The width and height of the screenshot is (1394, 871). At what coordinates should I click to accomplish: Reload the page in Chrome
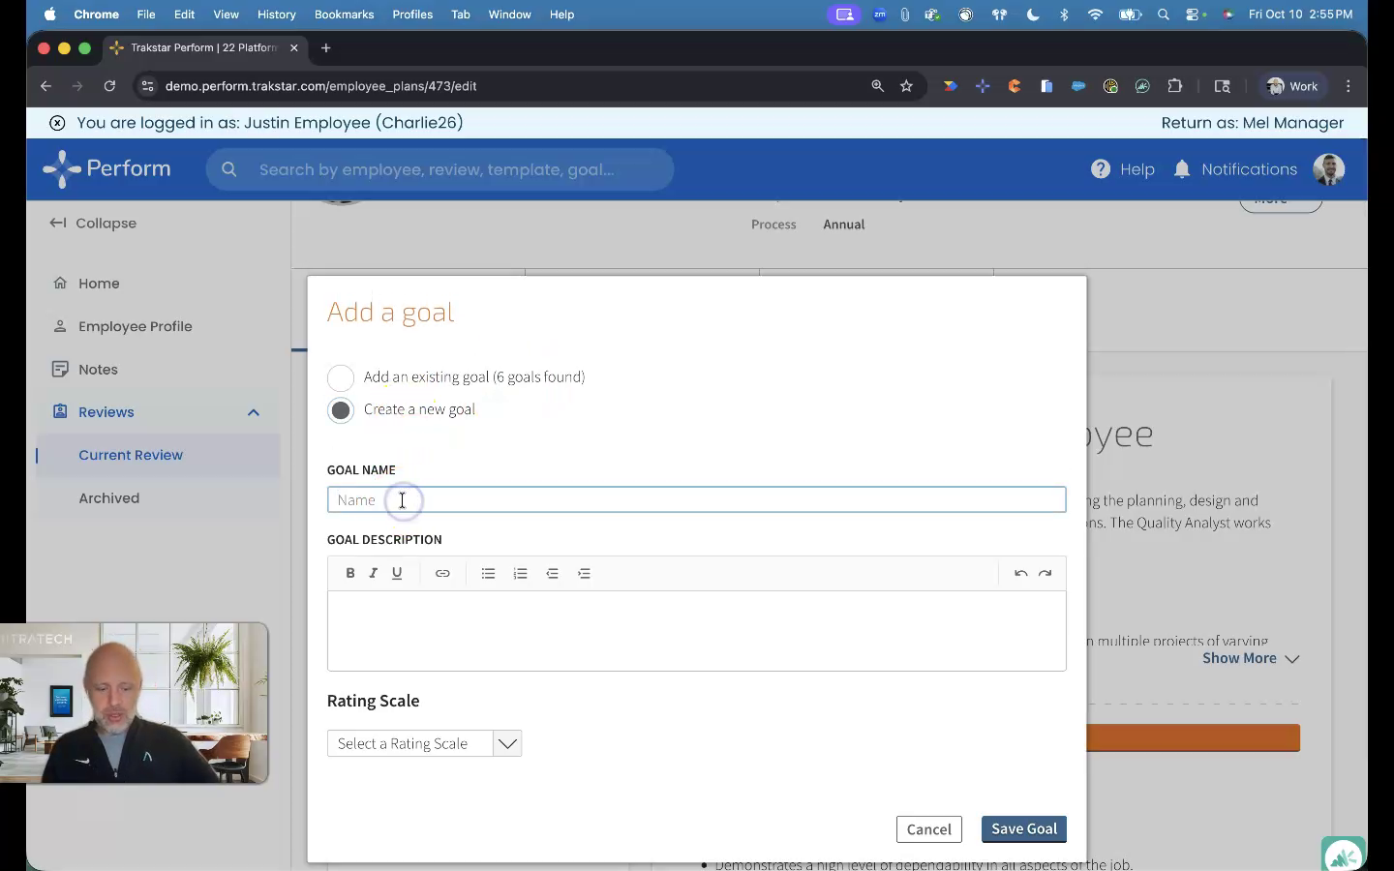pyautogui.click(x=109, y=86)
